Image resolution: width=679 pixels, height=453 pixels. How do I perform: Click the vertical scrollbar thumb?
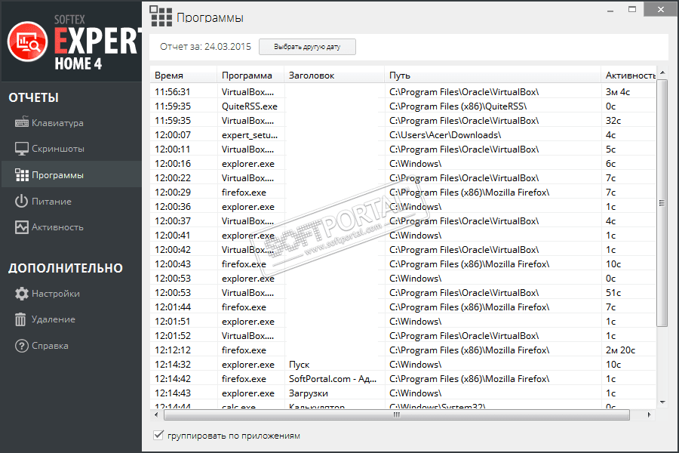[662, 203]
